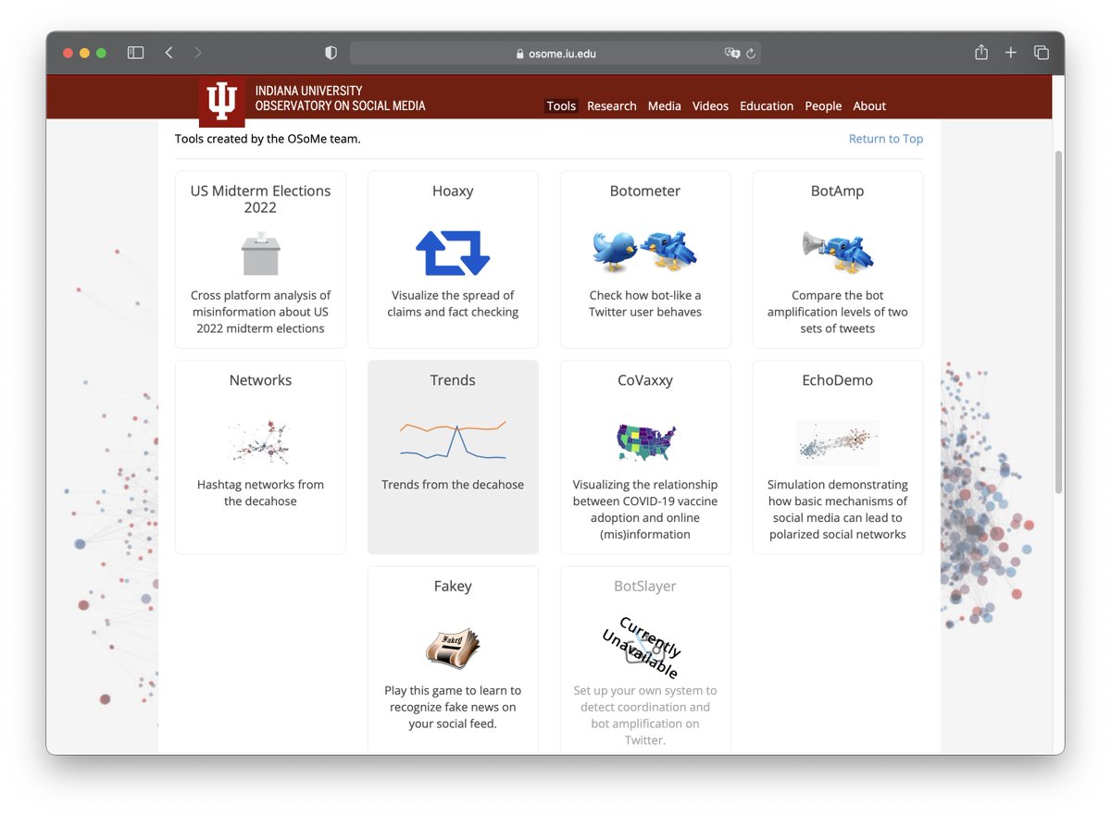The height and width of the screenshot is (816, 1111).
Task: Click the osome.iu.edu address bar
Action: click(555, 54)
